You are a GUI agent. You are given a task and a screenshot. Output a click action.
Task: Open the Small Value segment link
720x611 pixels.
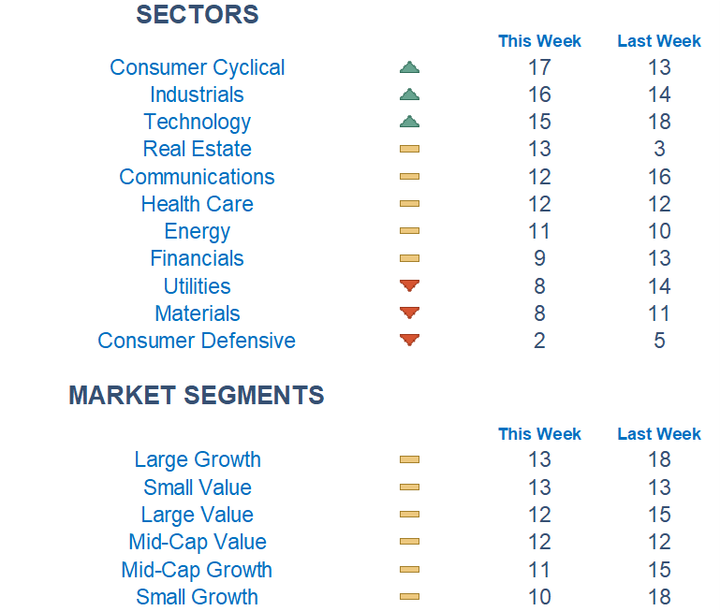[197, 487]
